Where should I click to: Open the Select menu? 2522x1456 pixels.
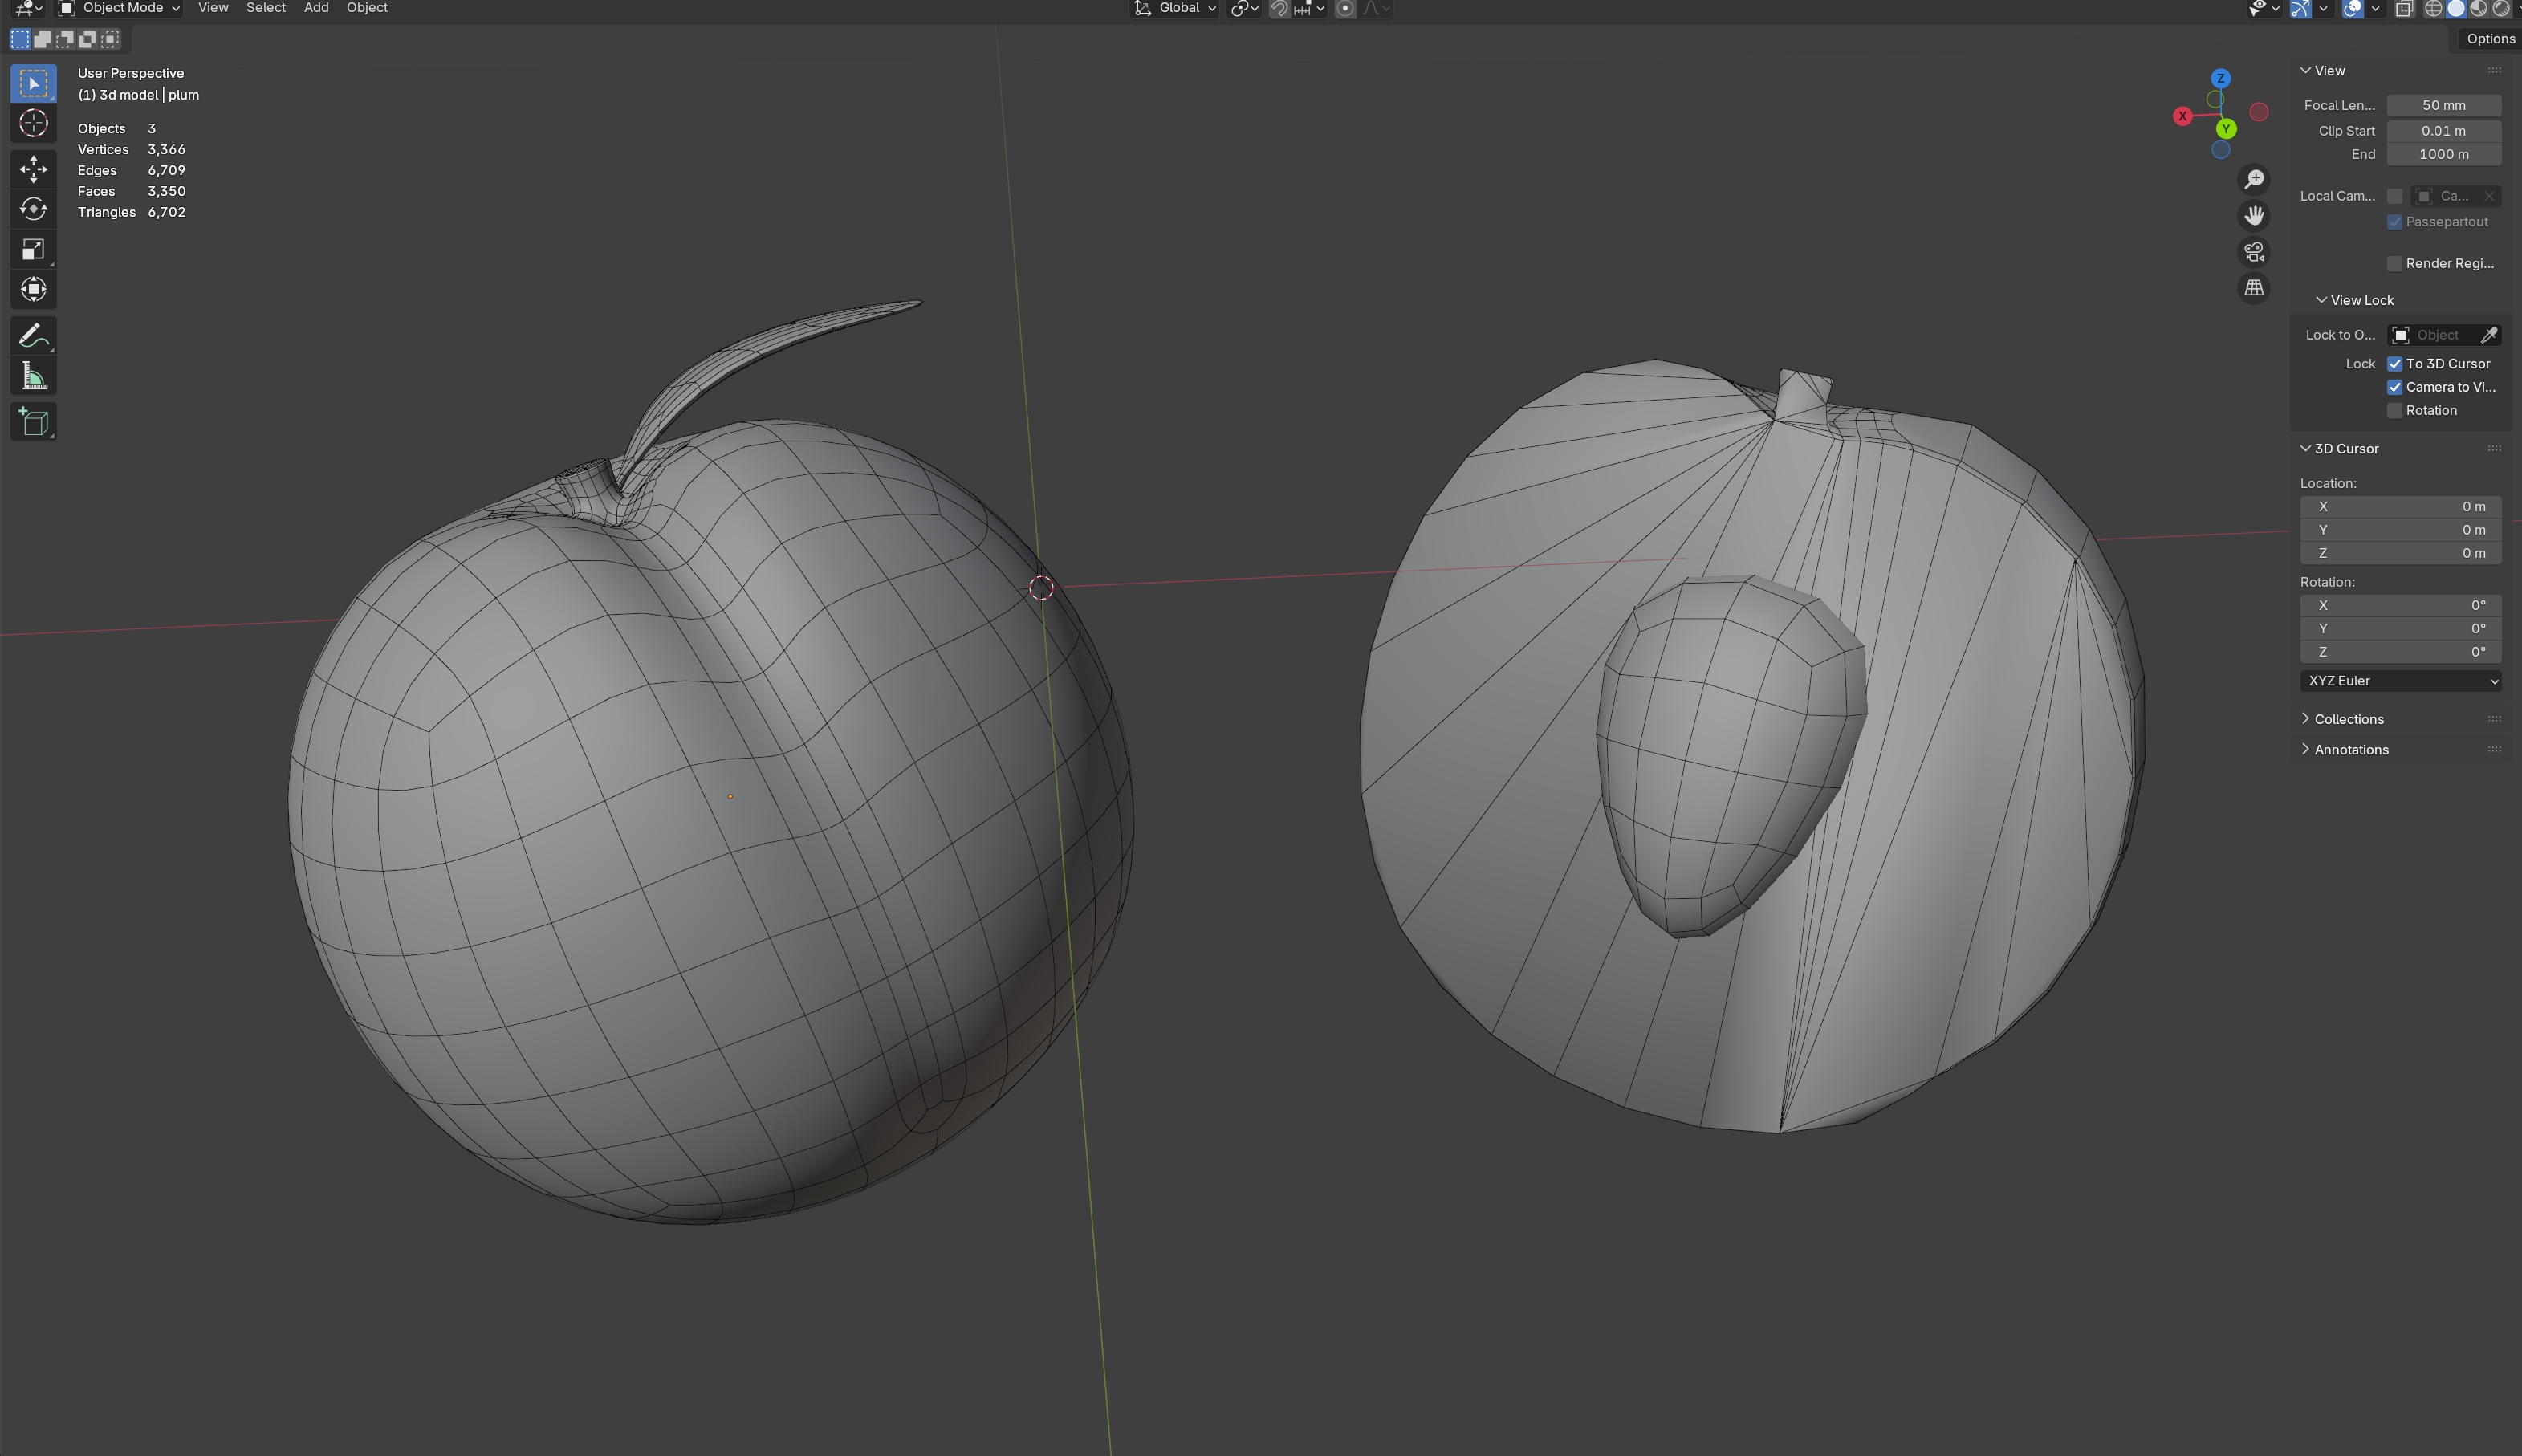266,8
